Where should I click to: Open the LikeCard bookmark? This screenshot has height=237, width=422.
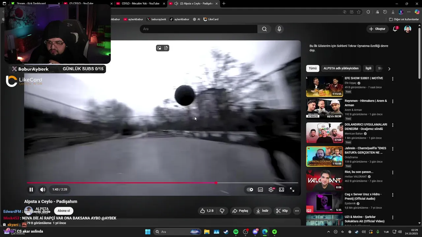pos(211,19)
